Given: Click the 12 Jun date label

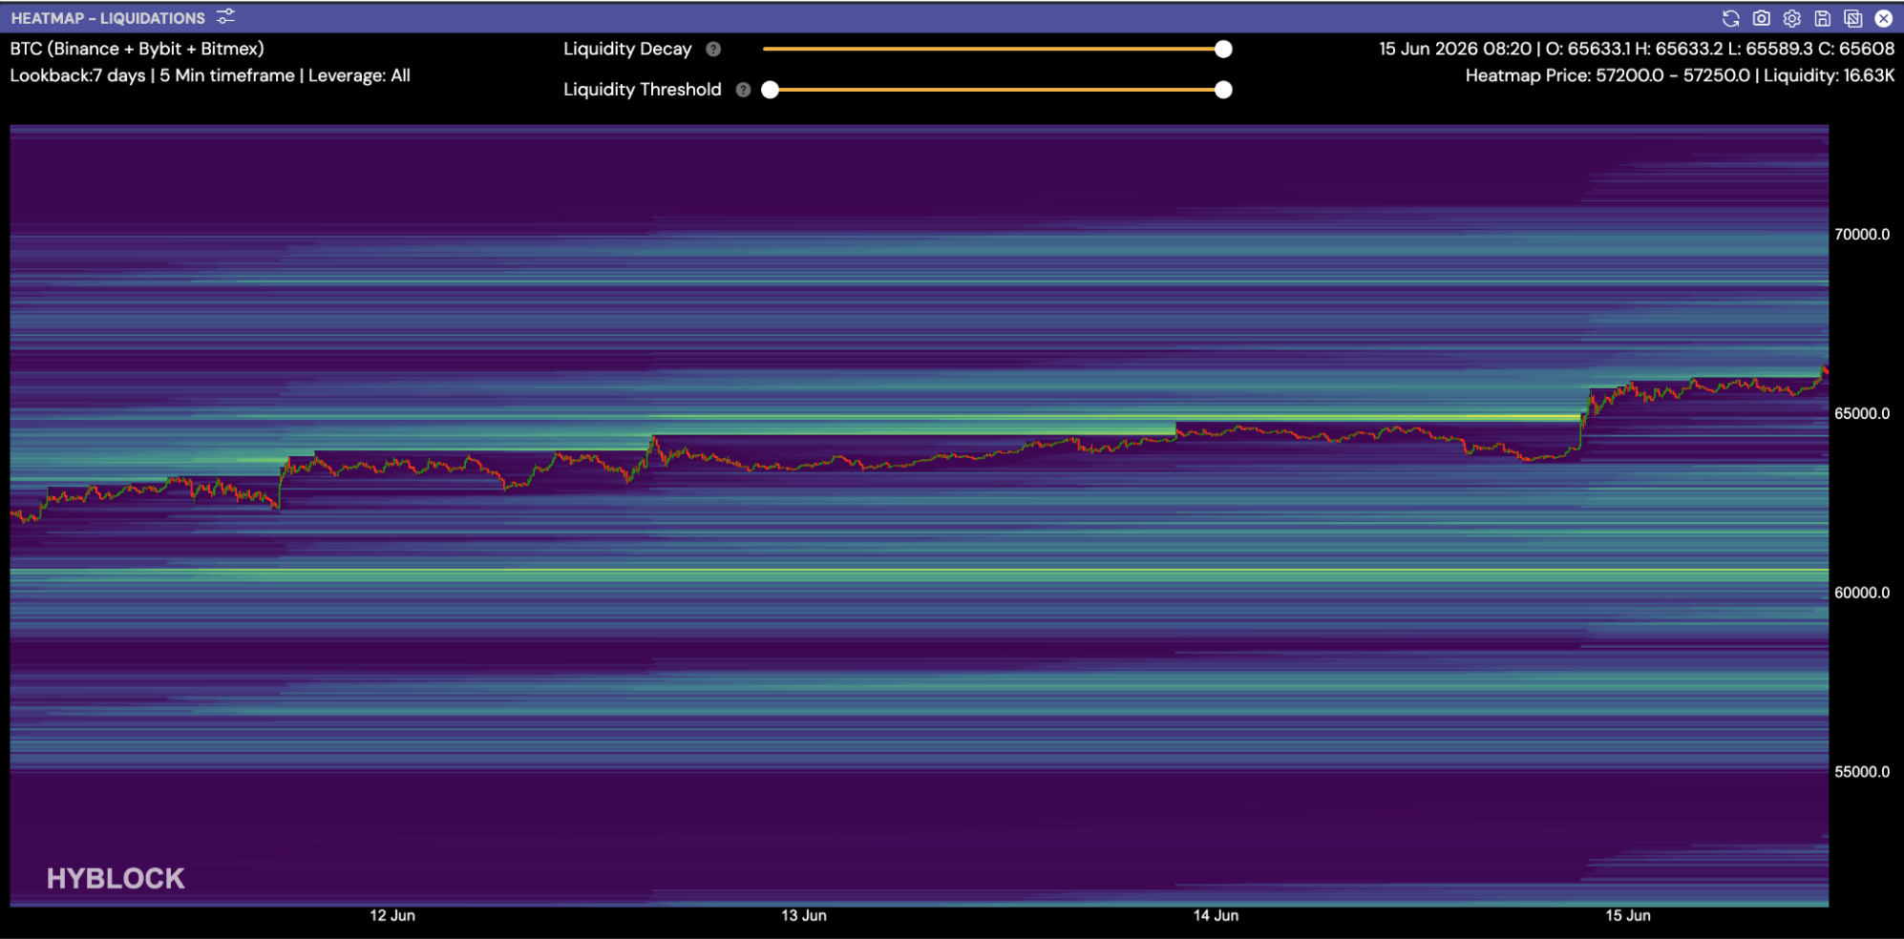Looking at the screenshot, I should (392, 916).
